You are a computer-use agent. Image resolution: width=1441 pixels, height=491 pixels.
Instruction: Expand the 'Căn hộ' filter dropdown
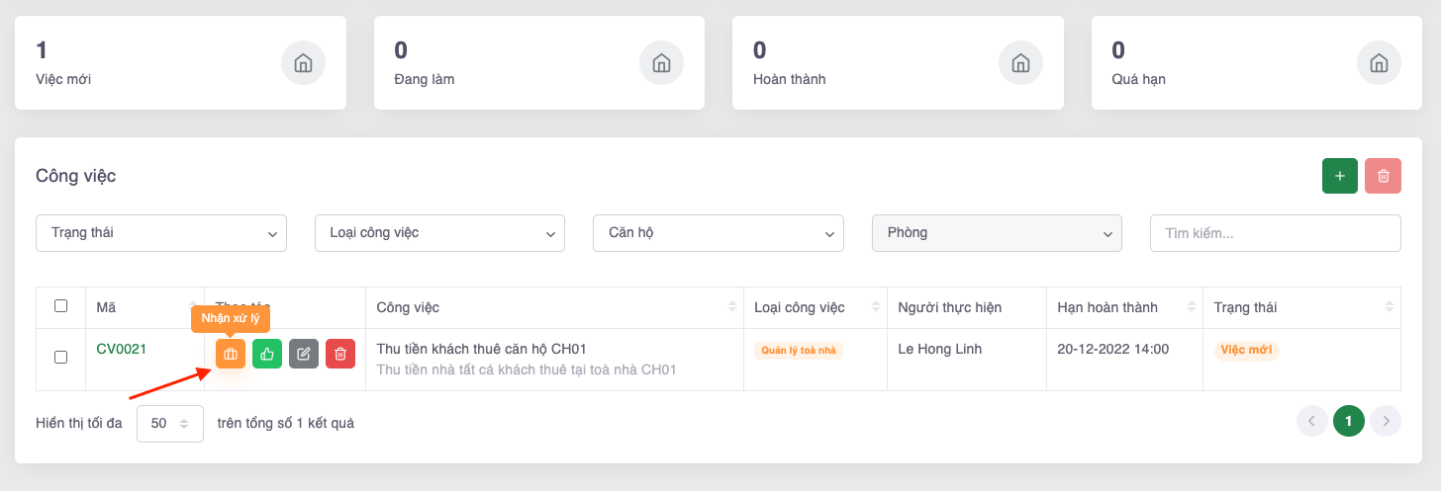tap(719, 233)
